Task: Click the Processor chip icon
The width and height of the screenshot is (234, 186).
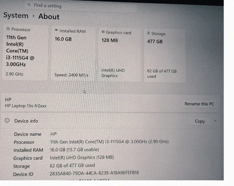Action: (x=8, y=29)
